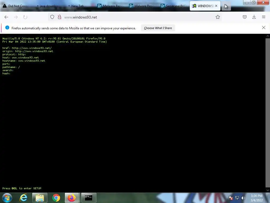This screenshot has width=270, height=203.
Task: Click the scrollbar down arrow
Action: [x=268, y=190]
